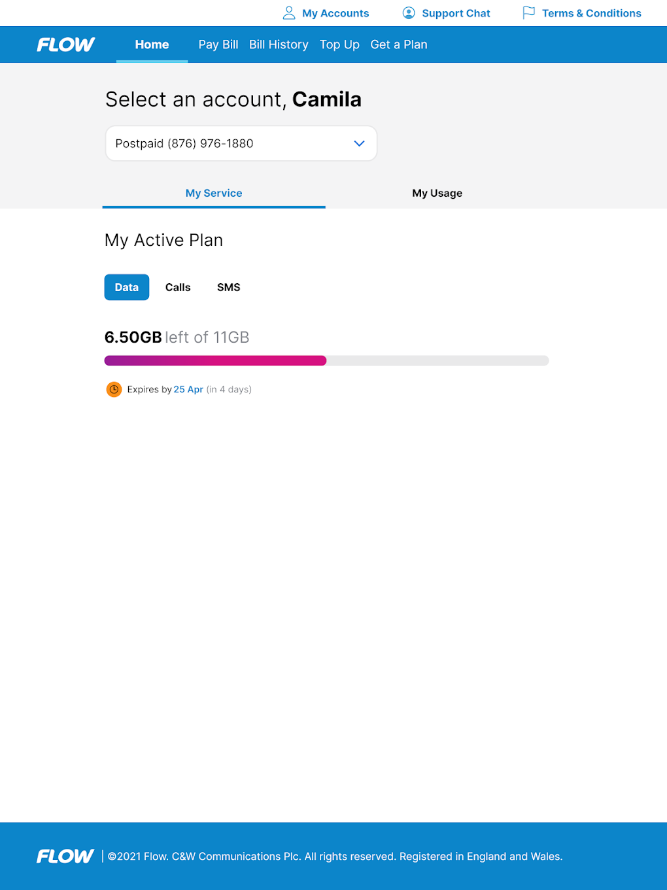This screenshot has height=890, width=667.
Task: Select the My Service tab
Action: 214,193
